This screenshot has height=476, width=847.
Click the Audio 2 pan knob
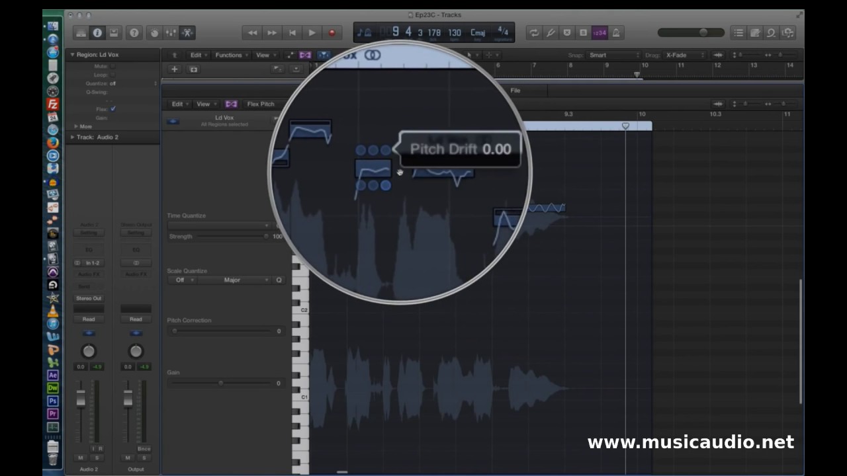[89, 351]
